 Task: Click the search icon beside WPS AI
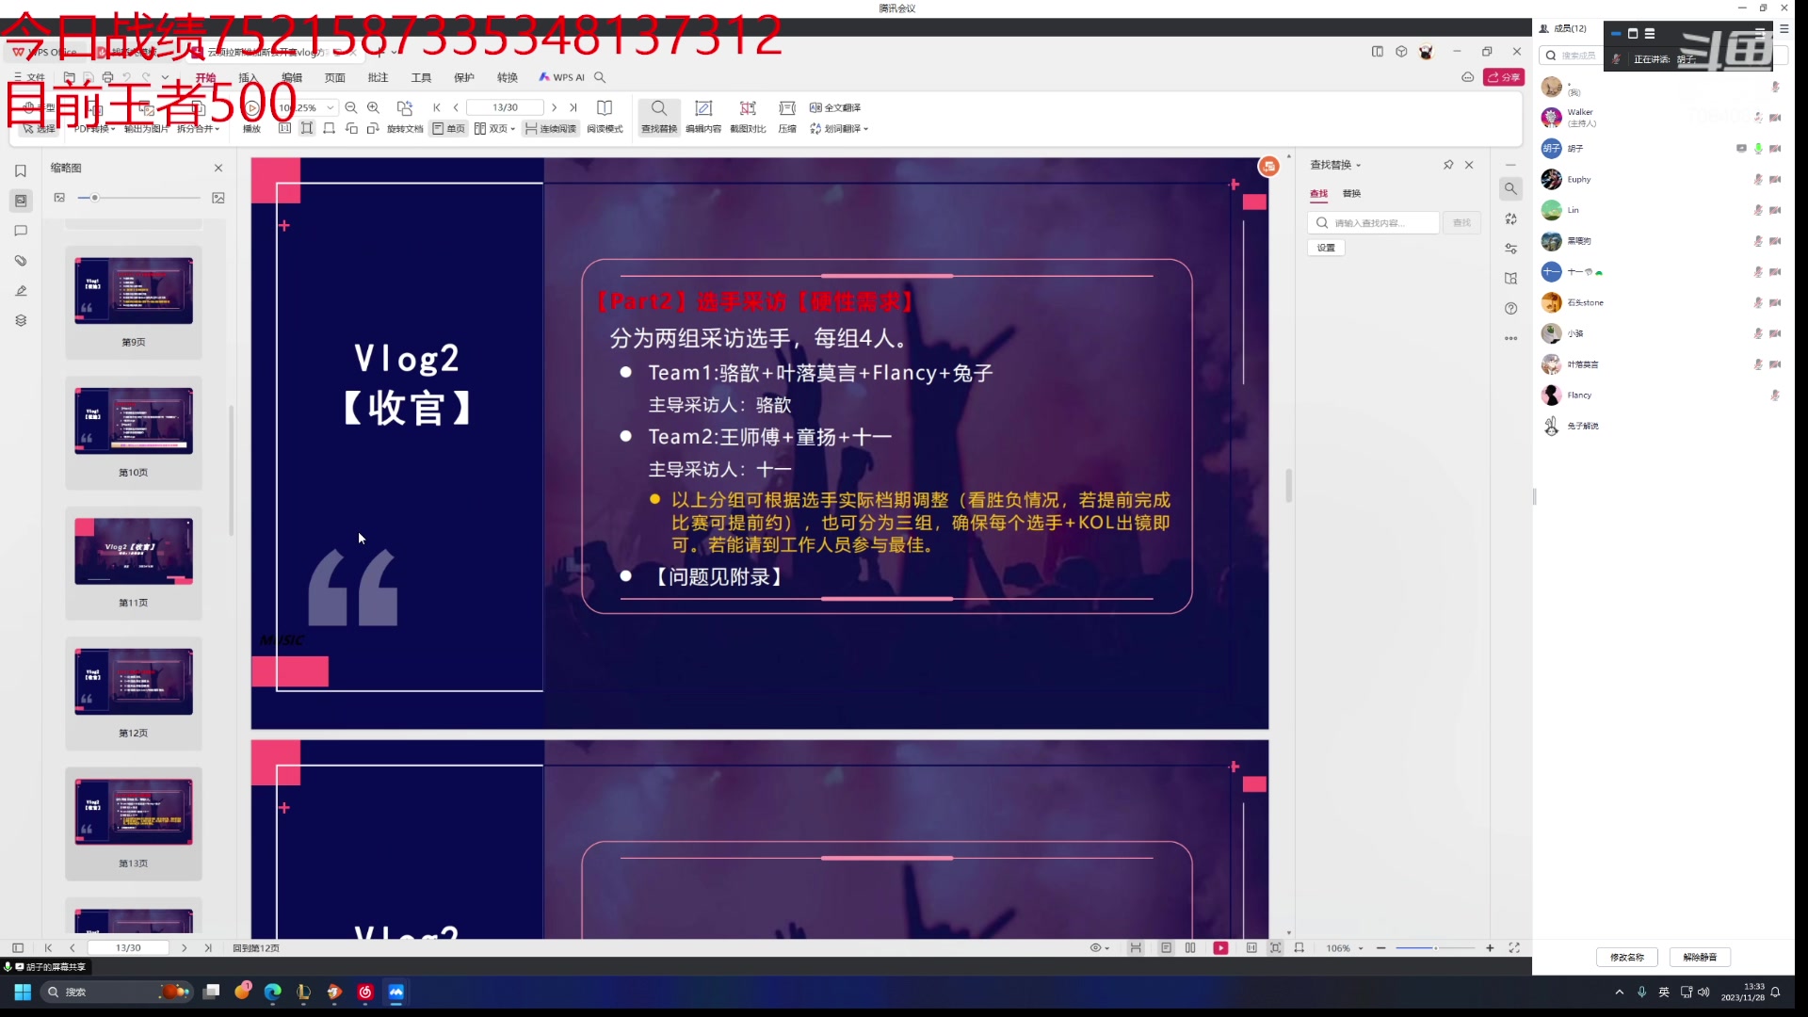600,77
